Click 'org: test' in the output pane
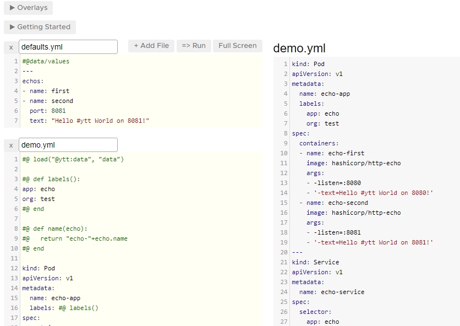Image resolution: width=460 pixels, height=326 pixels. [x=322, y=124]
